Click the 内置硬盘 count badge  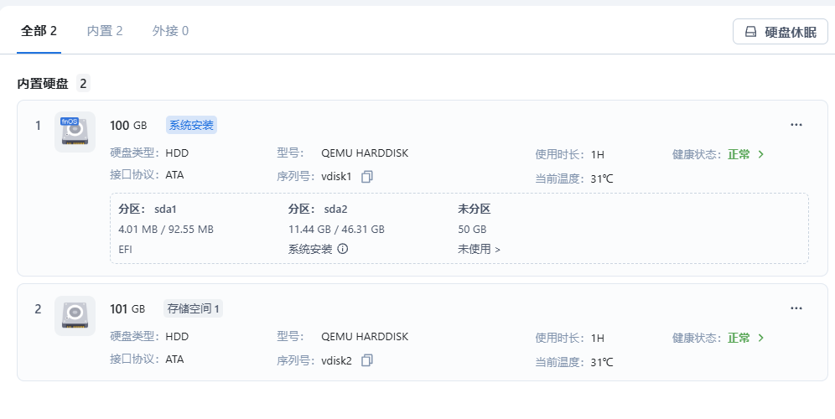[83, 84]
